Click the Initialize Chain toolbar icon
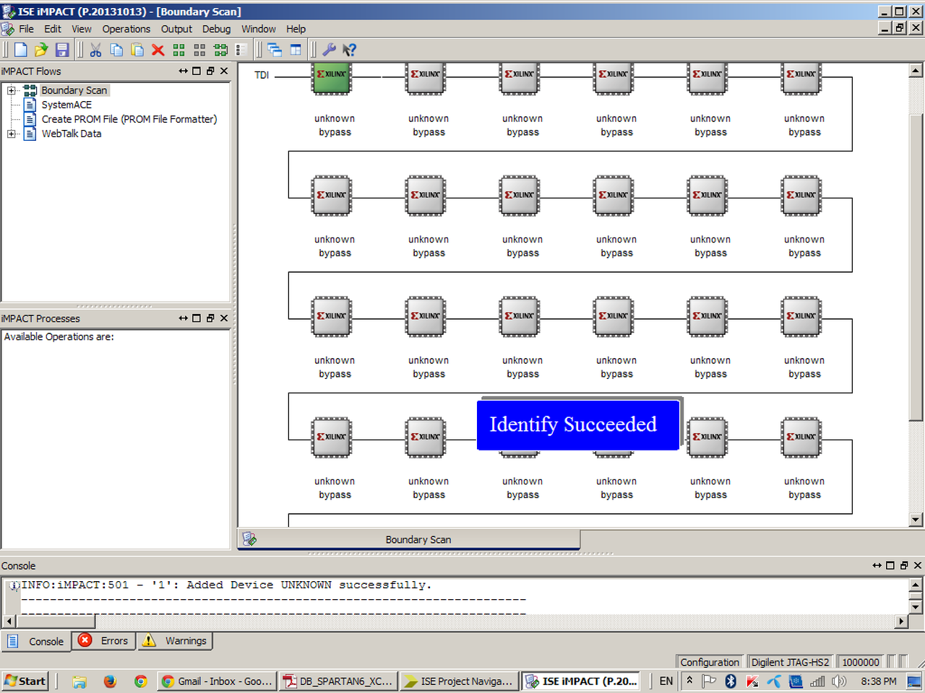 pyautogui.click(x=221, y=50)
